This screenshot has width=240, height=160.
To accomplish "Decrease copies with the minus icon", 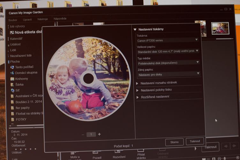I will 83,135.
